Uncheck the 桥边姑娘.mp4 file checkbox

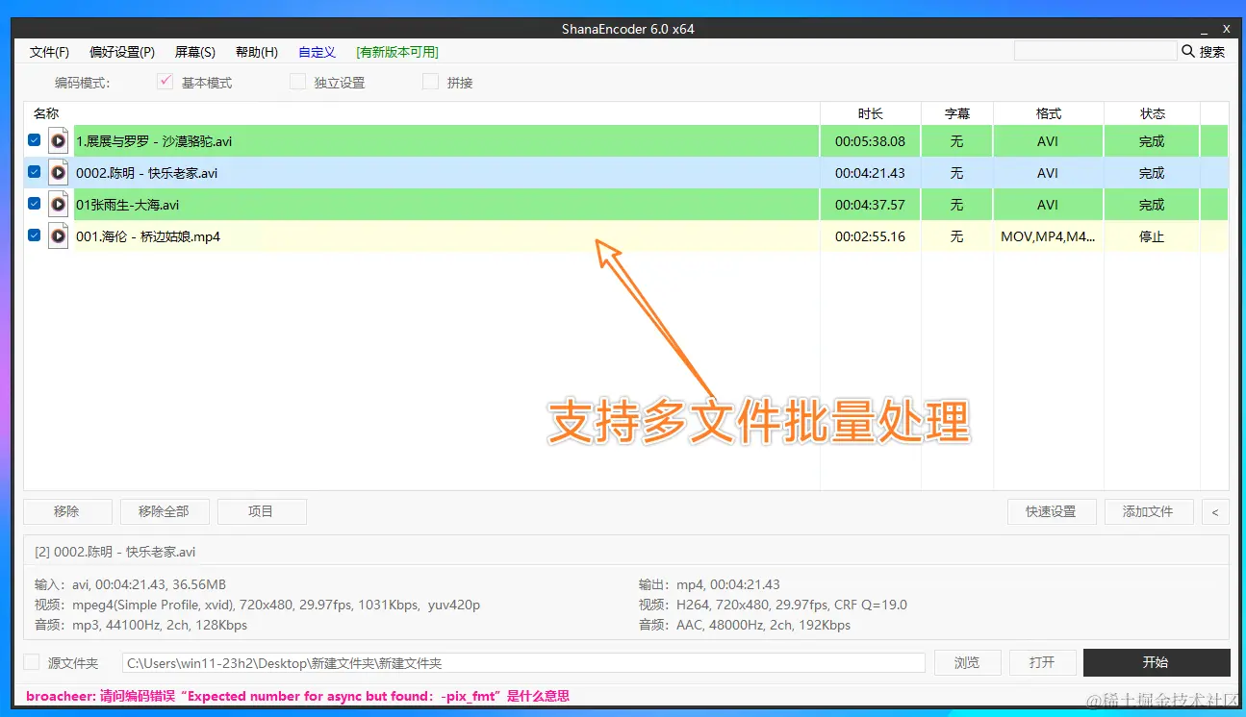pyautogui.click(x=35, y=235)
